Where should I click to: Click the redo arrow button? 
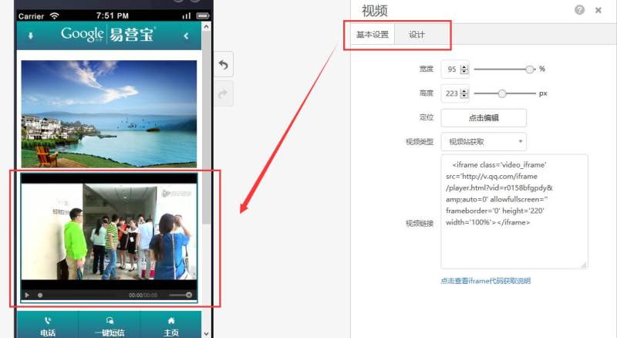click(224, 93)
